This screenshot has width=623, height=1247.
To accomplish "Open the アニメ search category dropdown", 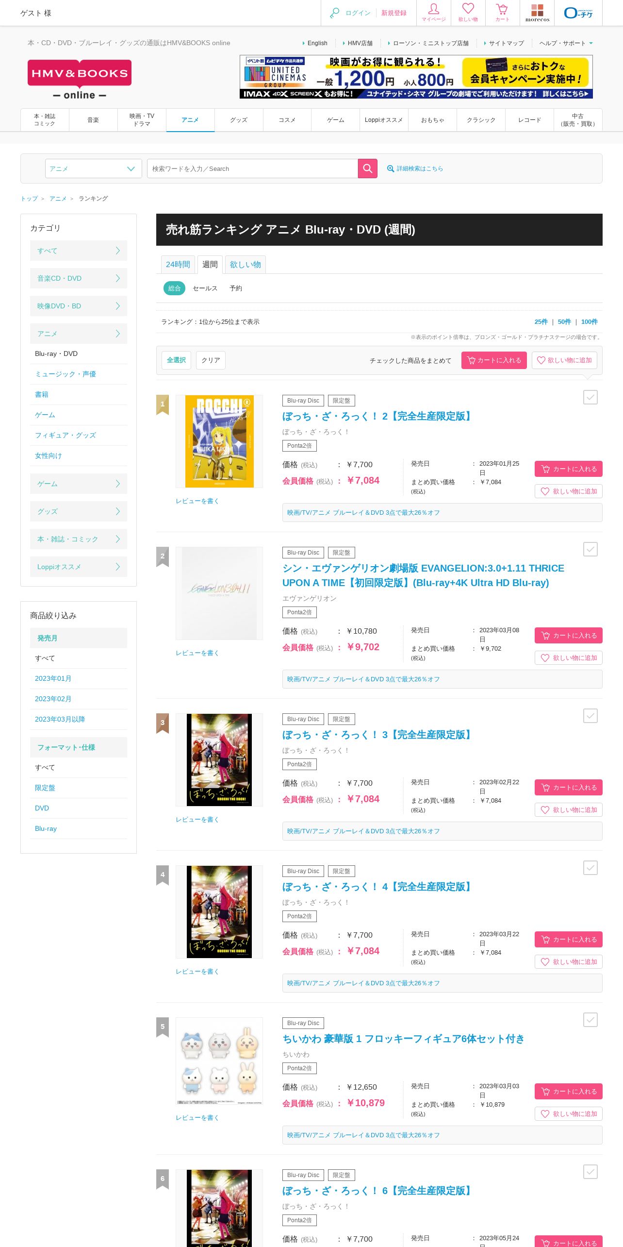I will click(94, 169).
